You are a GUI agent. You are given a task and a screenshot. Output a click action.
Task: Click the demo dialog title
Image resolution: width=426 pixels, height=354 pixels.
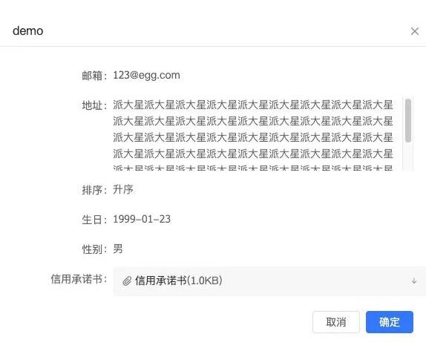28,31
